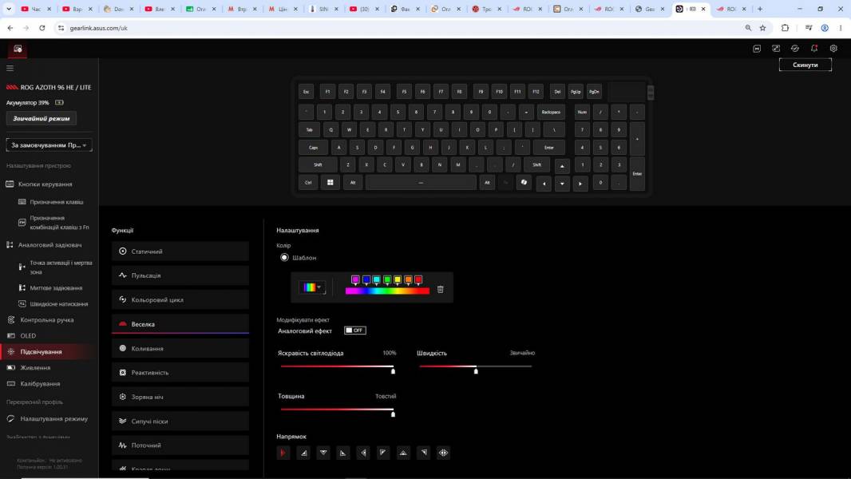851x479 pixels.
Task: Select the Кольоровий цикл effect
Action: (180, 299)
